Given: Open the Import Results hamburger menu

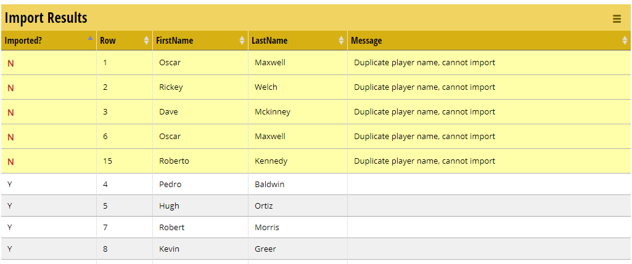Looking at the screenshot, I should 617,19.
